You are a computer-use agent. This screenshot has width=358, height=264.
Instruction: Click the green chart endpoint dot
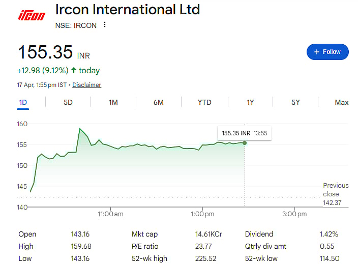point(245,142)
